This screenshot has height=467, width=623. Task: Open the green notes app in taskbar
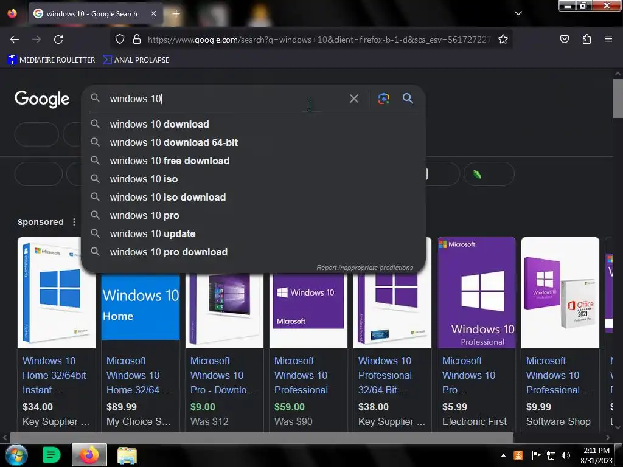point(51,455)
